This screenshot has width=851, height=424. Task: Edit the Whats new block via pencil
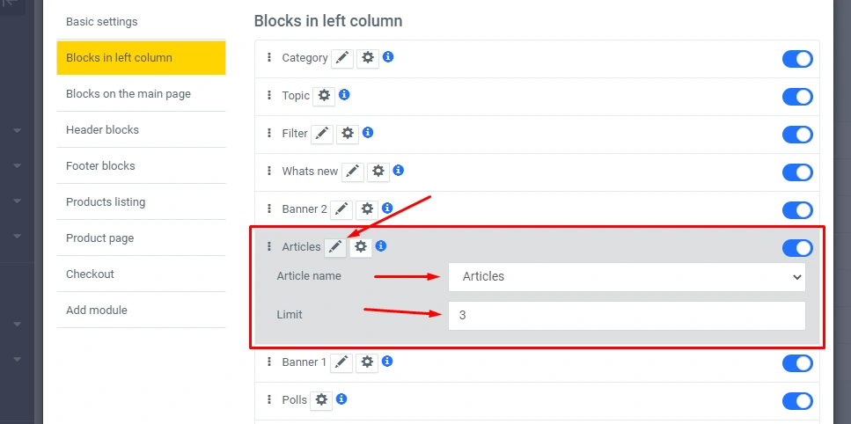(x=353, y=172)
